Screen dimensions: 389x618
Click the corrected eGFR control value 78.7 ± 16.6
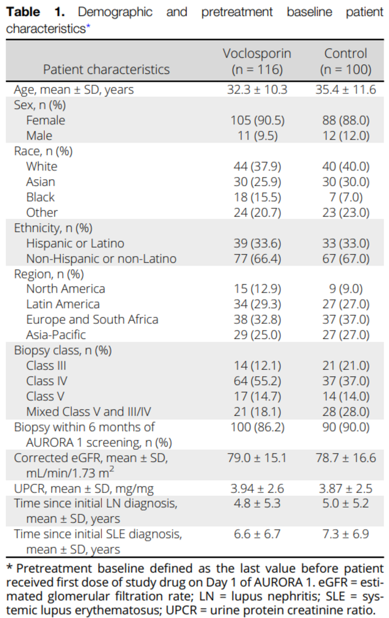(x=346, y=458)
